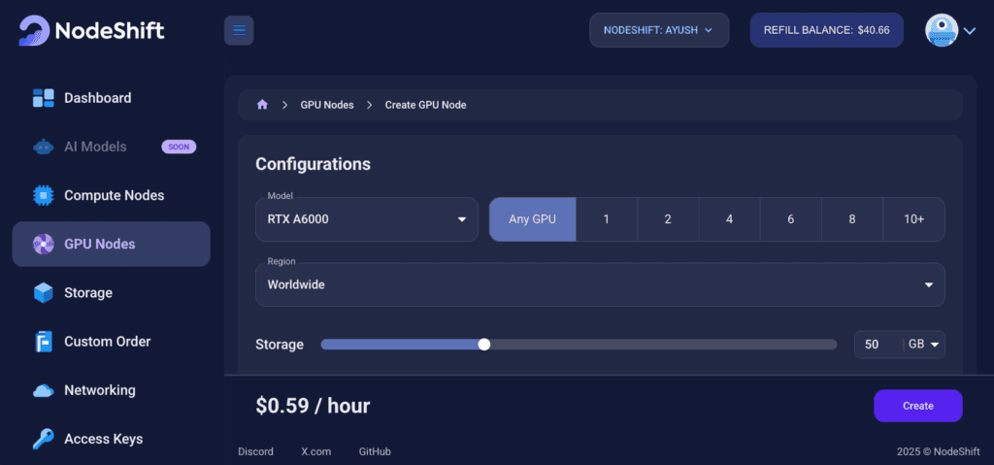Image resolution: width=994 pixels, height=465 pixels.
Task: Toggle the hamburger menu button
Action: 239,30
